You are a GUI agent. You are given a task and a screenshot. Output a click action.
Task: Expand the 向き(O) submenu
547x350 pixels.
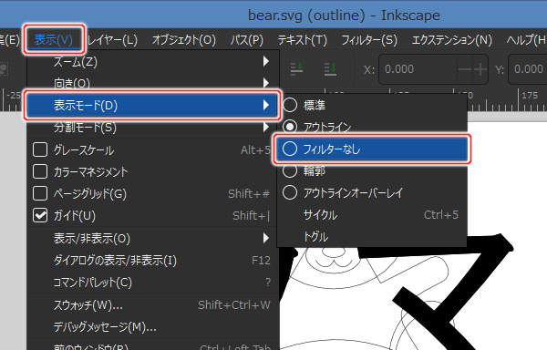pyautogui.click(x=153, y=83)
